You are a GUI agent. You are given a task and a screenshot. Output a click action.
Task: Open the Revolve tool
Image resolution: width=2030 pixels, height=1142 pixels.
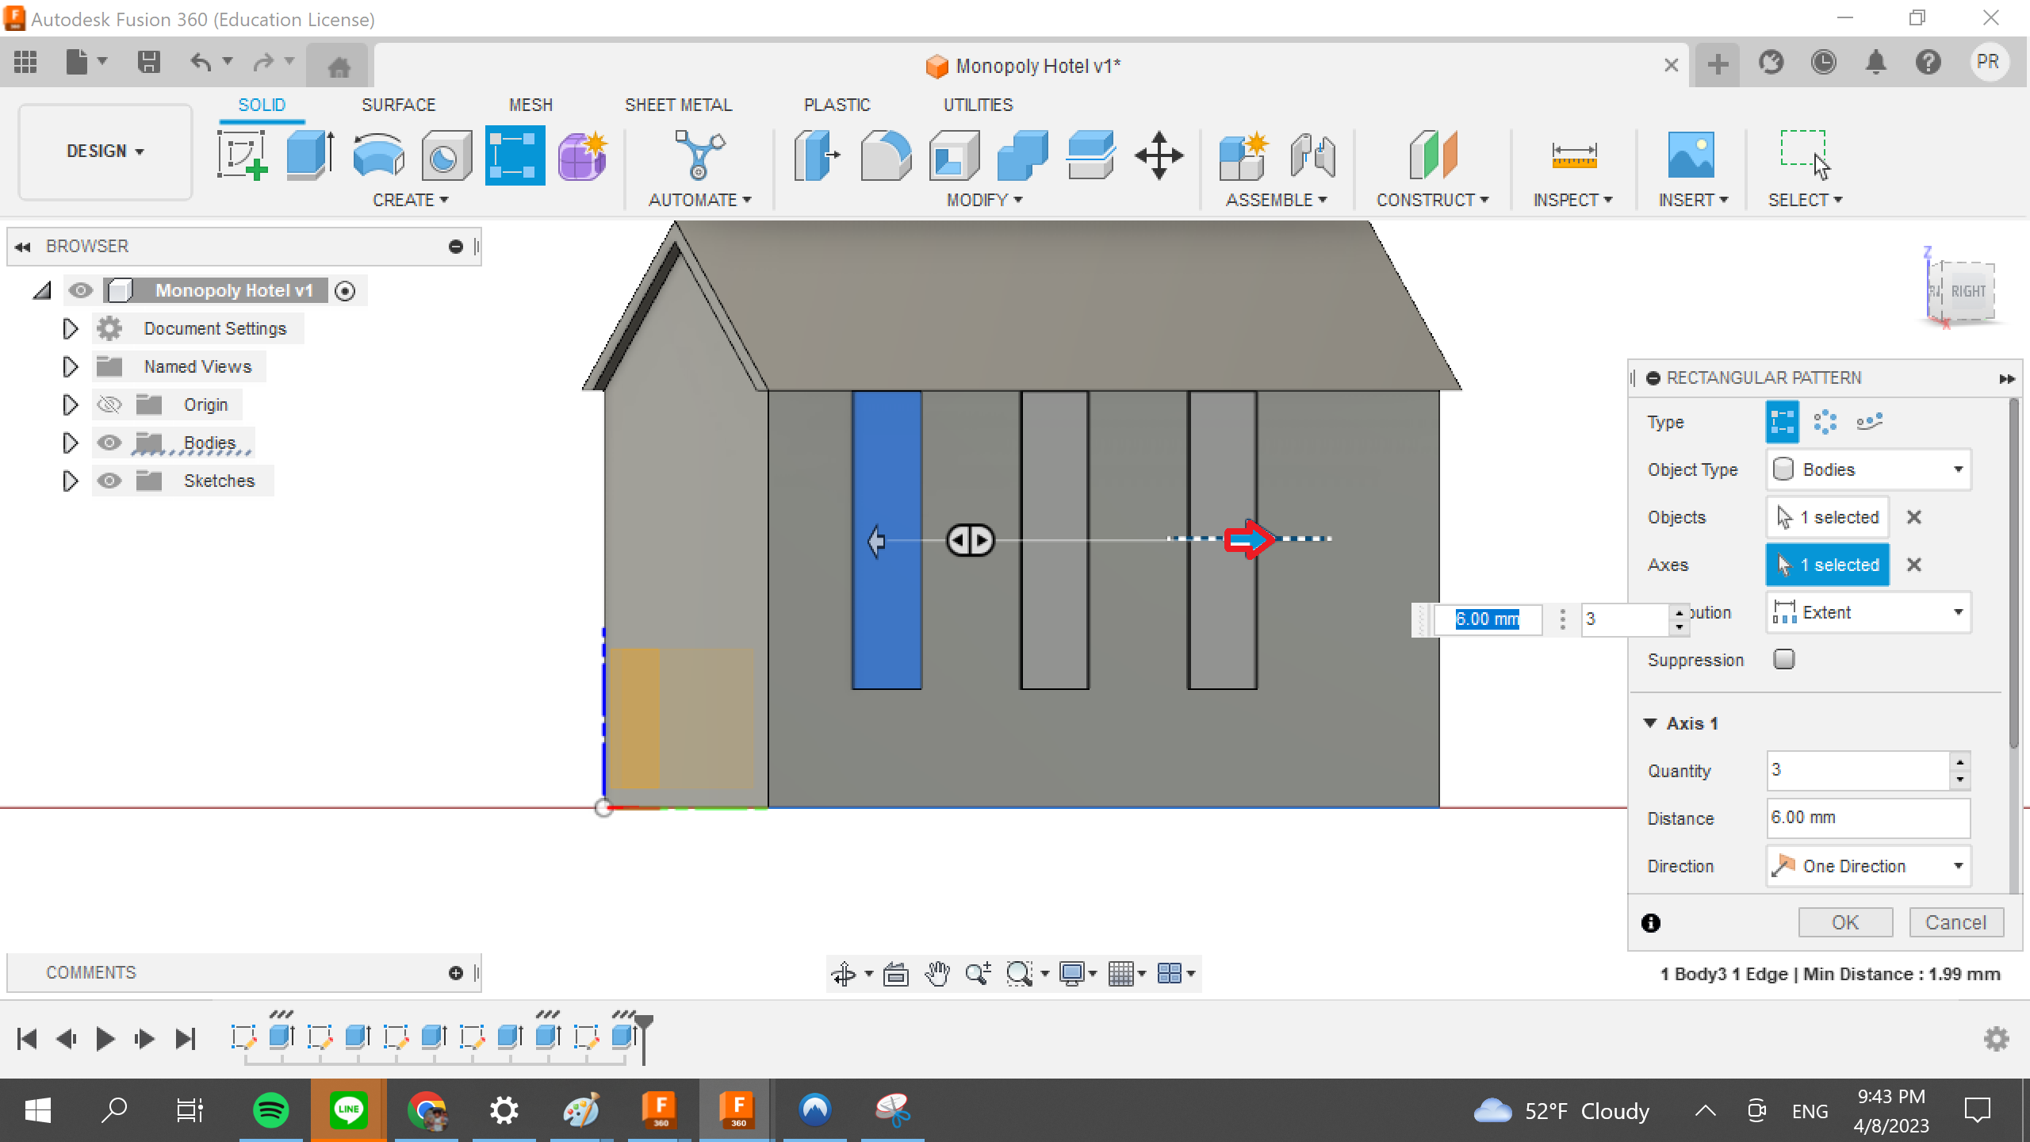pos(378,155)
